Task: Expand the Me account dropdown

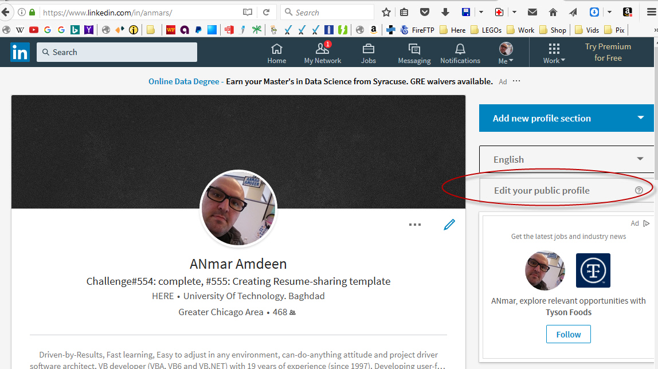Action: (506, 53)
